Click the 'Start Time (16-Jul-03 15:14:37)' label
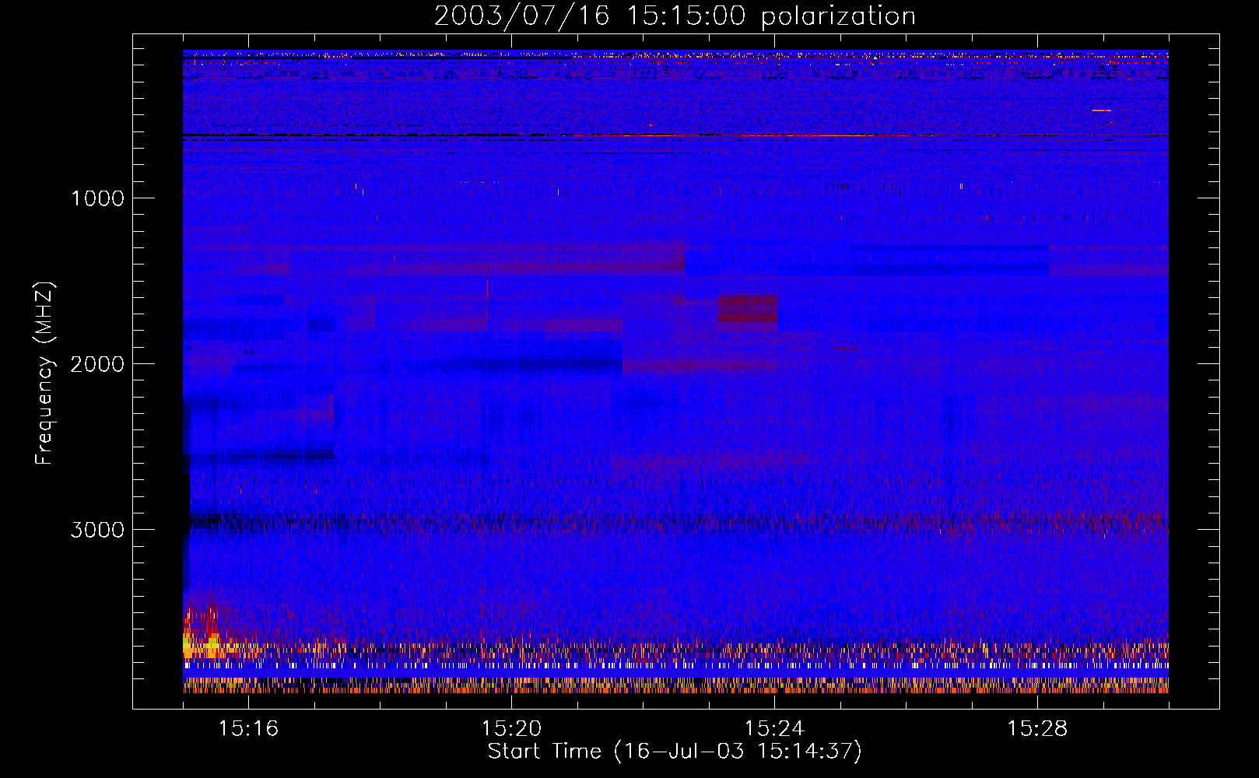 coord(675,752)
